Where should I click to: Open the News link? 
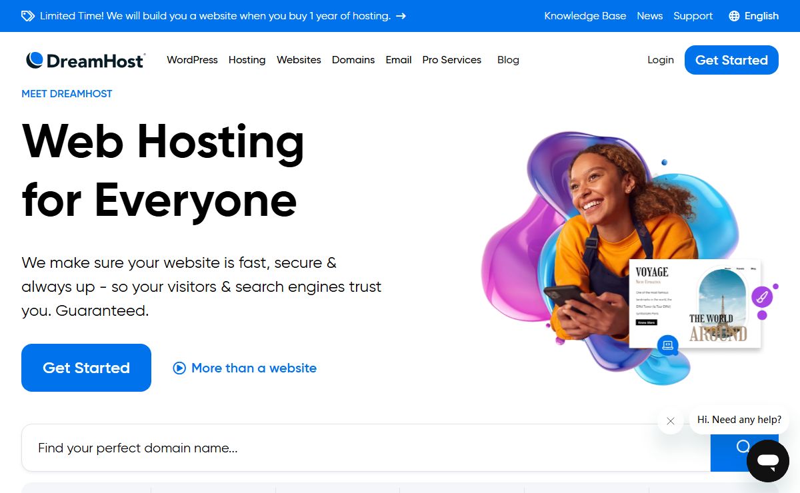[649, 16]
